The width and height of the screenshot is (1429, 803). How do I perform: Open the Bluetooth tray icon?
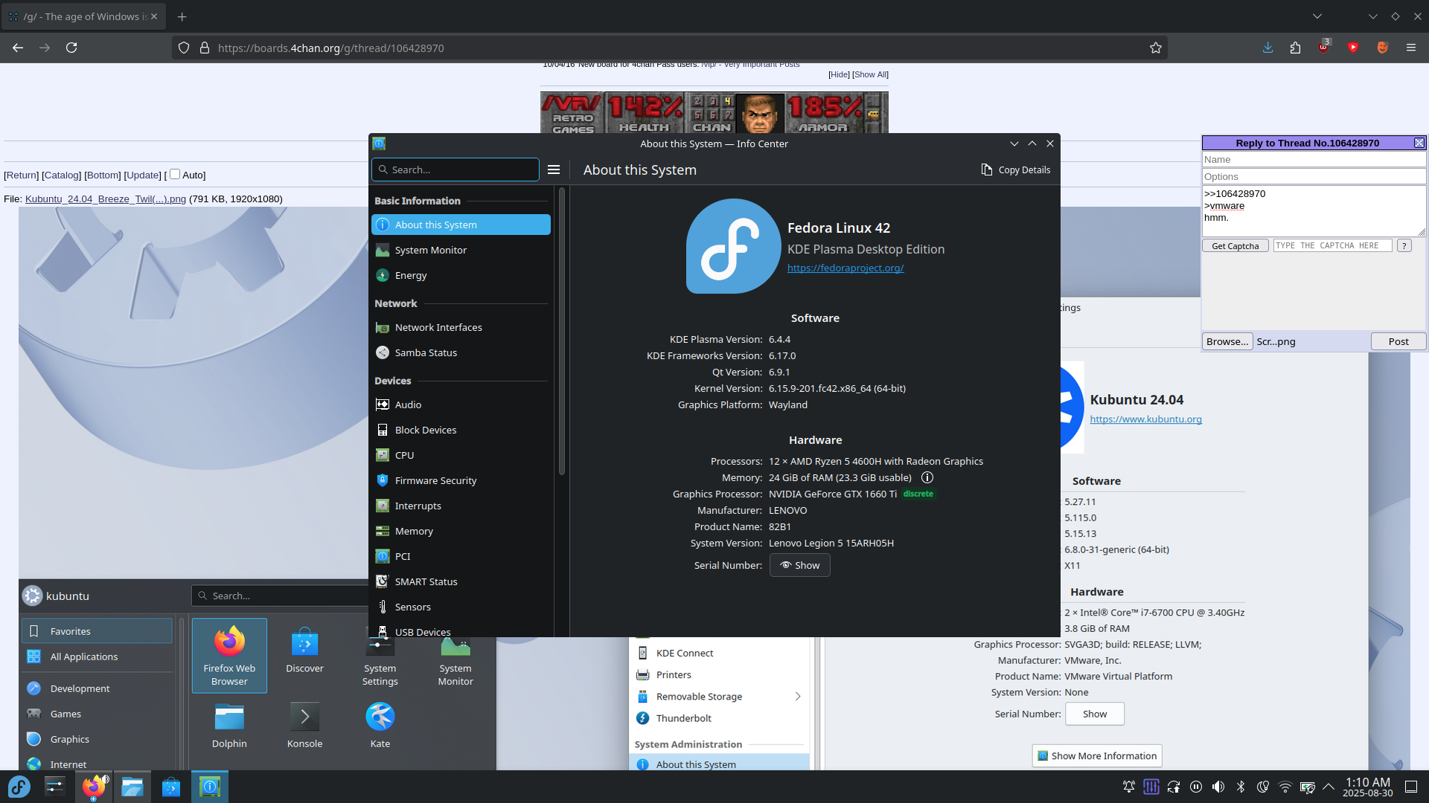coord(1241,787)
